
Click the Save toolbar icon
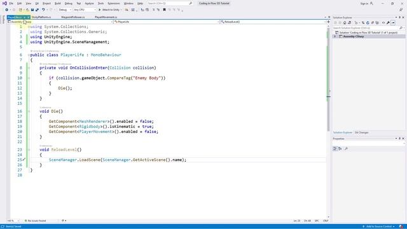pyautogui.click(x=32, y=10)
